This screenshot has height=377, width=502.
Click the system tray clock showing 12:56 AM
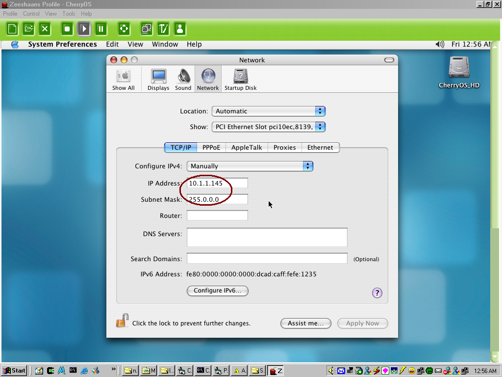point(485,371)
